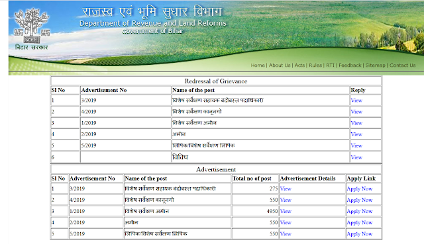View grievance reply for advertisement 1/2019
Viewport: 424px width, 244px height.
[356, 123]
